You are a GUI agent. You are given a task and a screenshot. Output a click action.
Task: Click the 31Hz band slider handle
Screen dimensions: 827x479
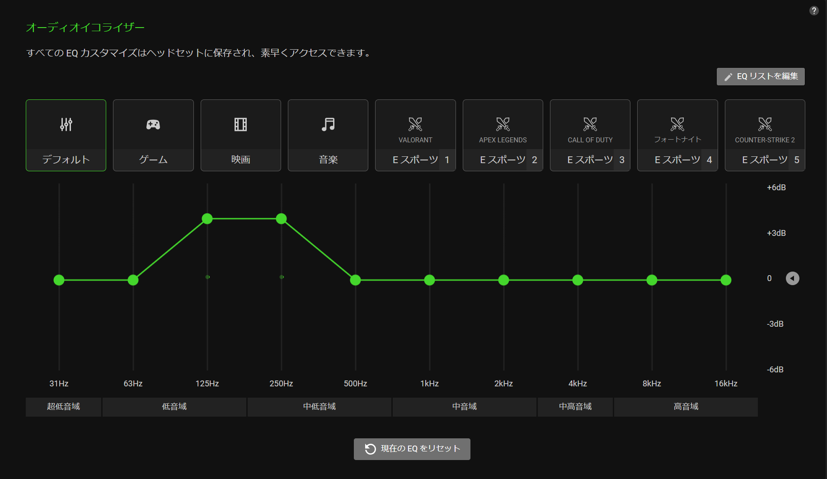59,280
